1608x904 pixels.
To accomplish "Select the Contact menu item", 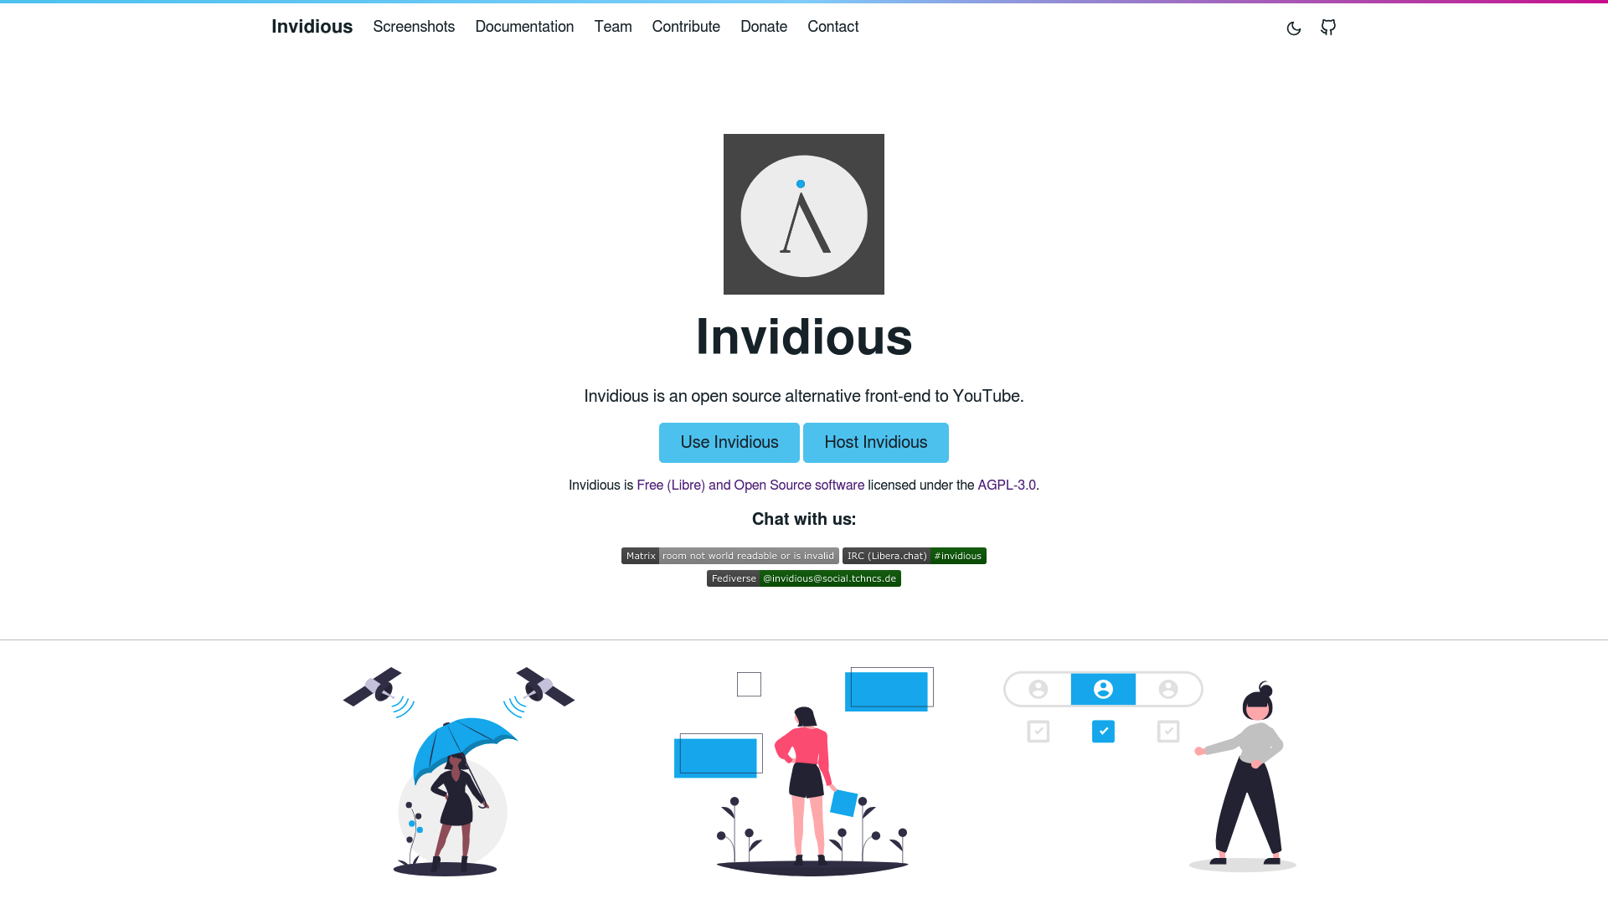I will [832, 27].
